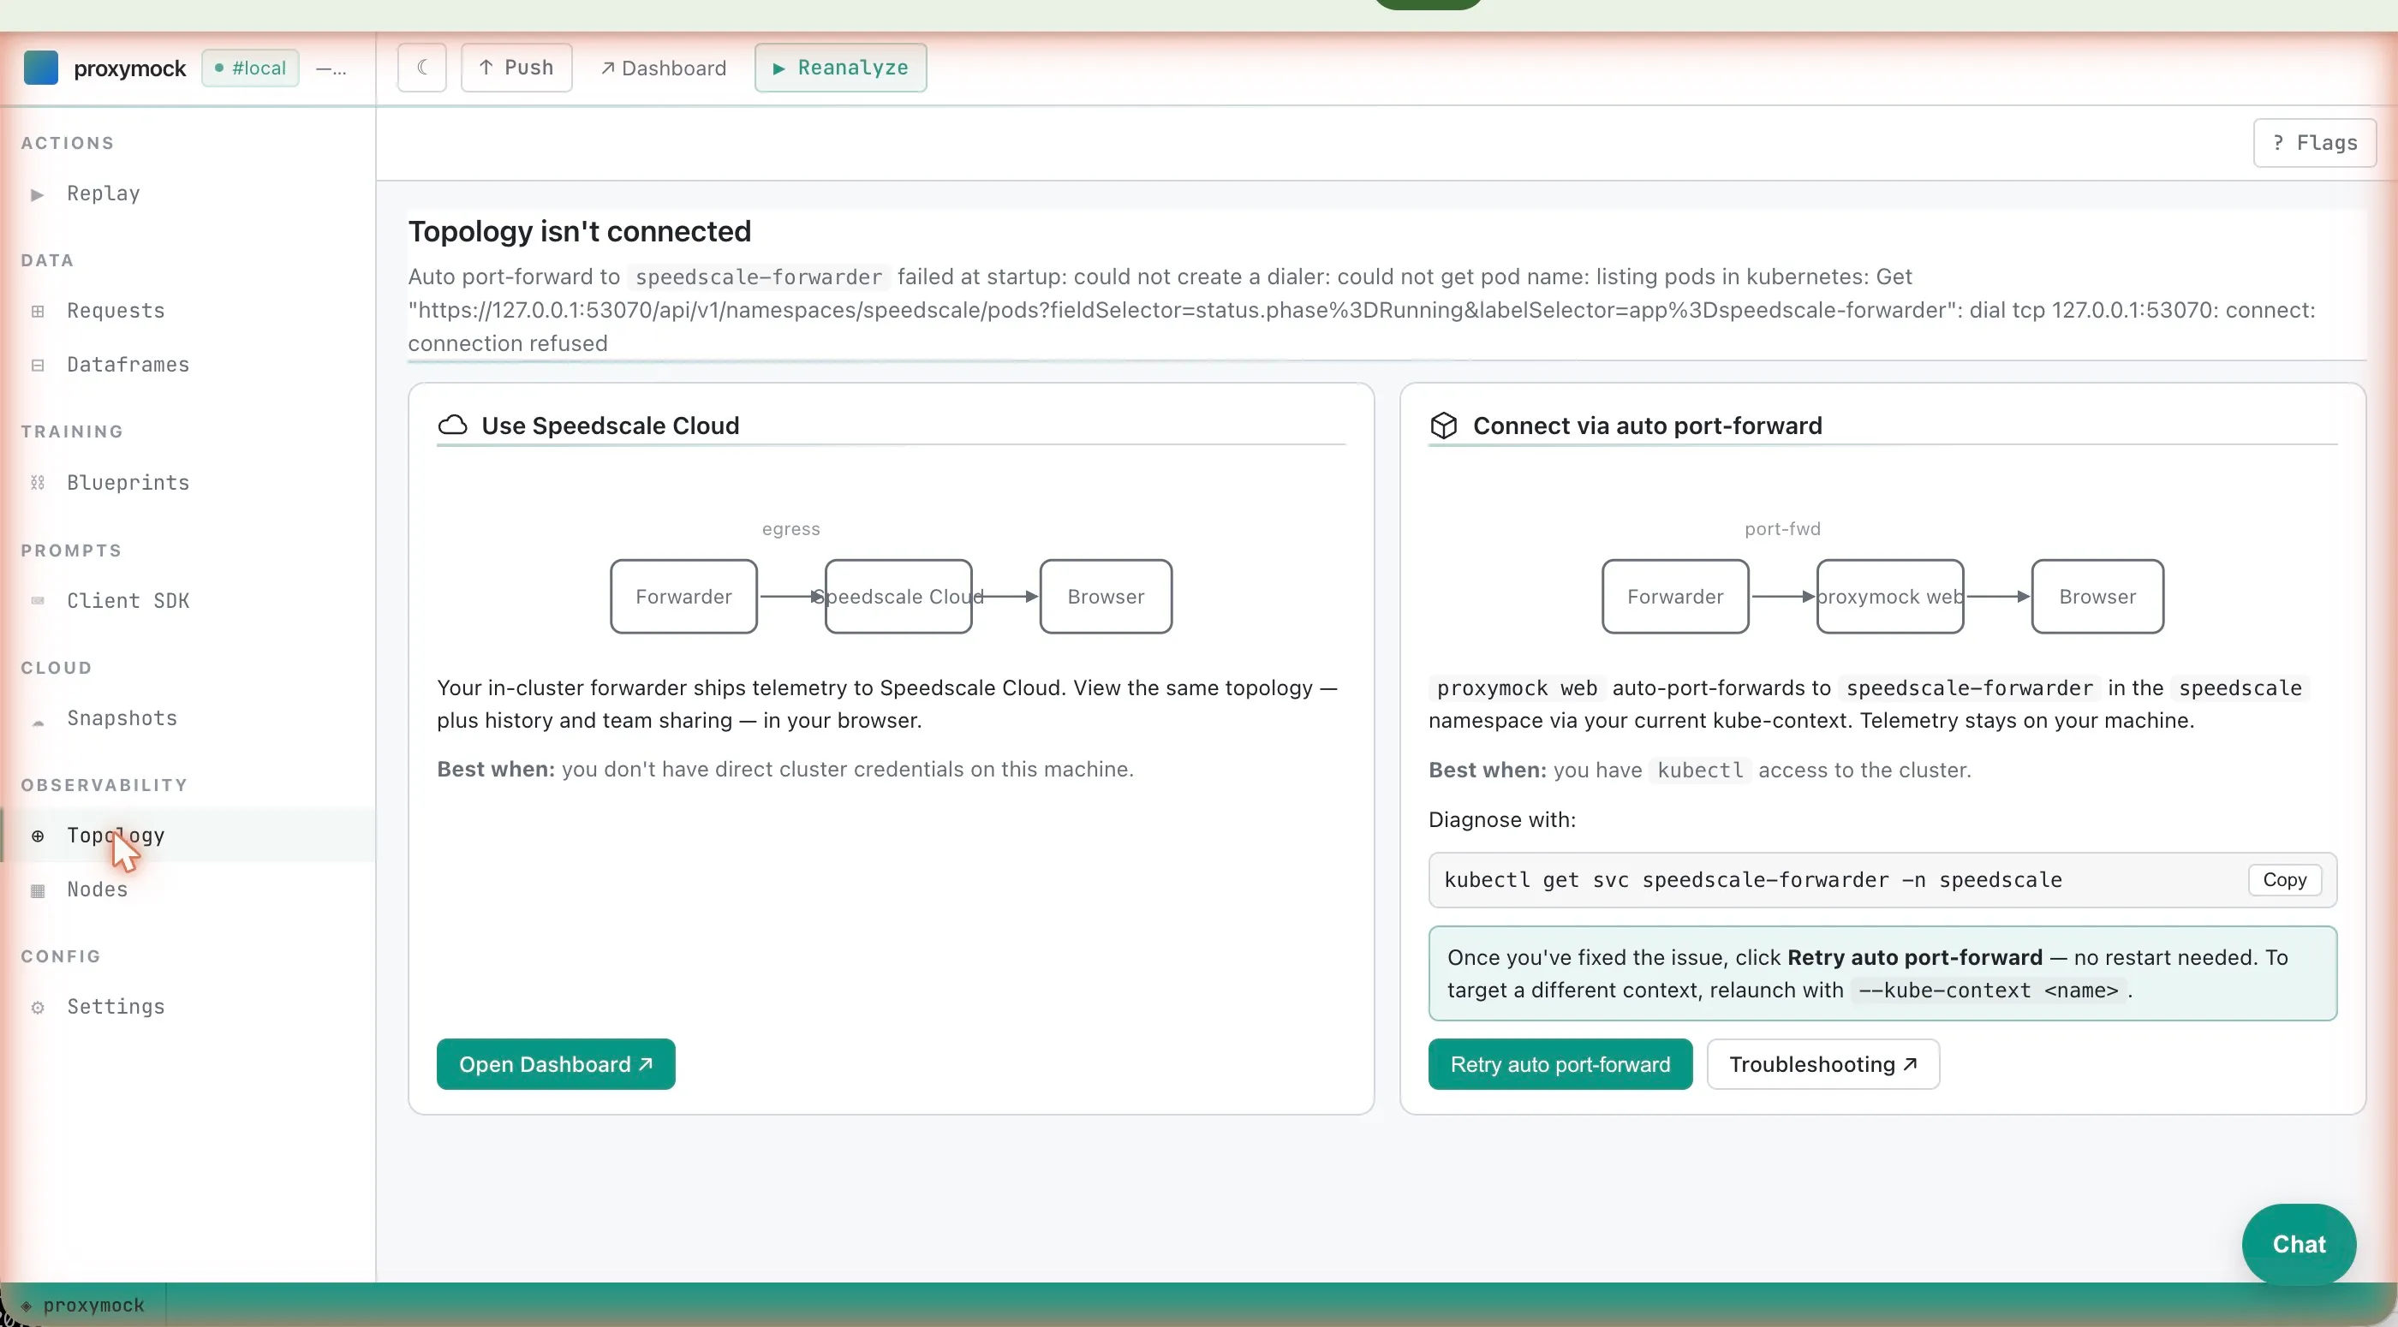Click Retry auto port-forward button
Screen dimensions: 2398x1327
point(1560,1064)
